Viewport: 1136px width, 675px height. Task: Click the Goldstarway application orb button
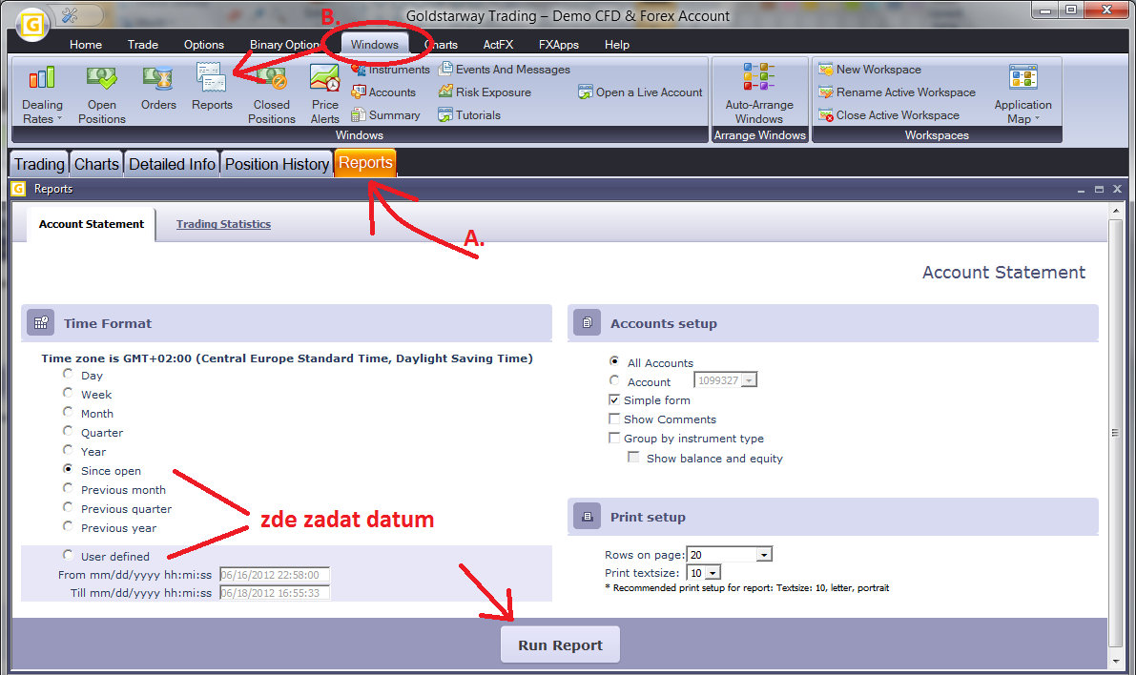[31, 25]
